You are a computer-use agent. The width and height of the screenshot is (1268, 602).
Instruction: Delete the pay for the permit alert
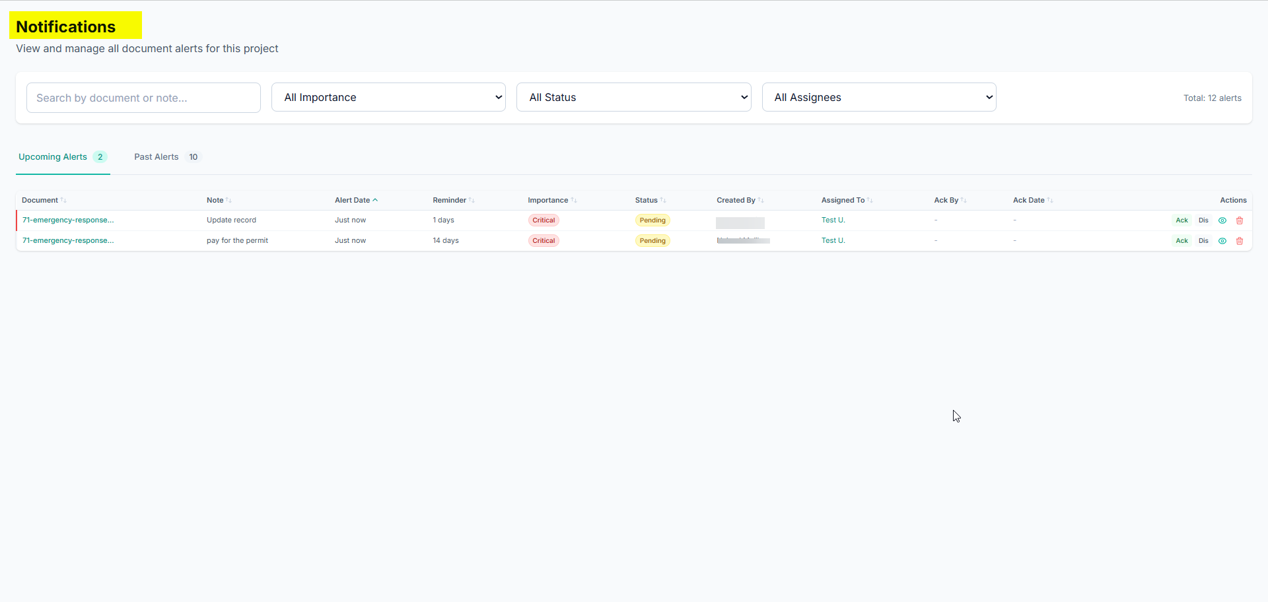1240,241
